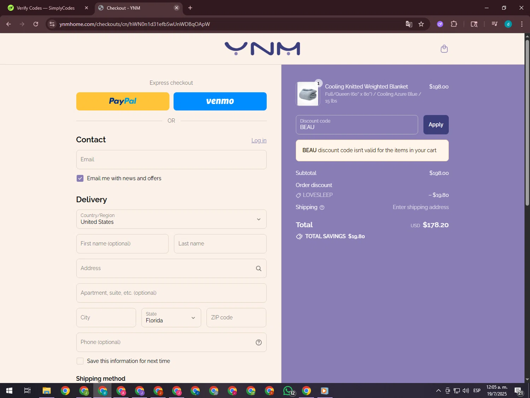
Task: Click the ZIP code field
Action: point(236,317)
